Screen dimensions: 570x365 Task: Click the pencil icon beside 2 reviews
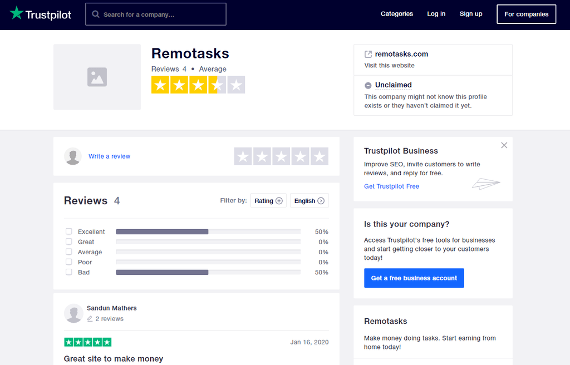pyautogui.click(x=91, y=319)
